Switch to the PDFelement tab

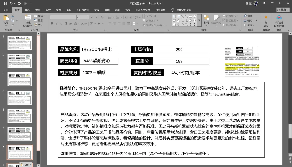(x=143, y=10)
